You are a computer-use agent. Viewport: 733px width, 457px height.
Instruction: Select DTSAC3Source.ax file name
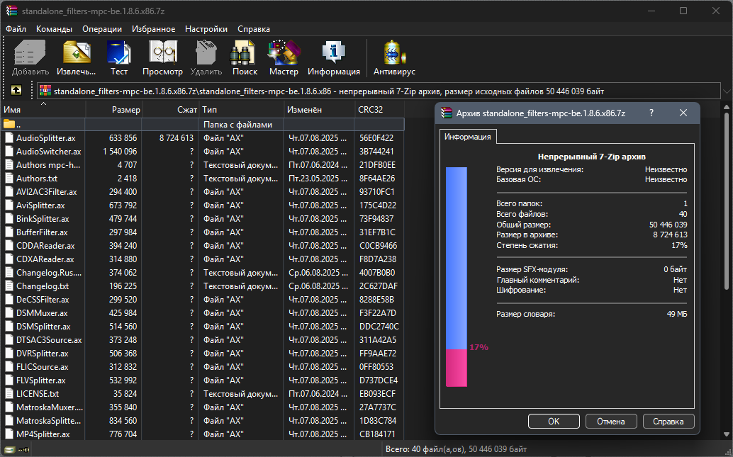pyautogui.click(x=49, y=339)
